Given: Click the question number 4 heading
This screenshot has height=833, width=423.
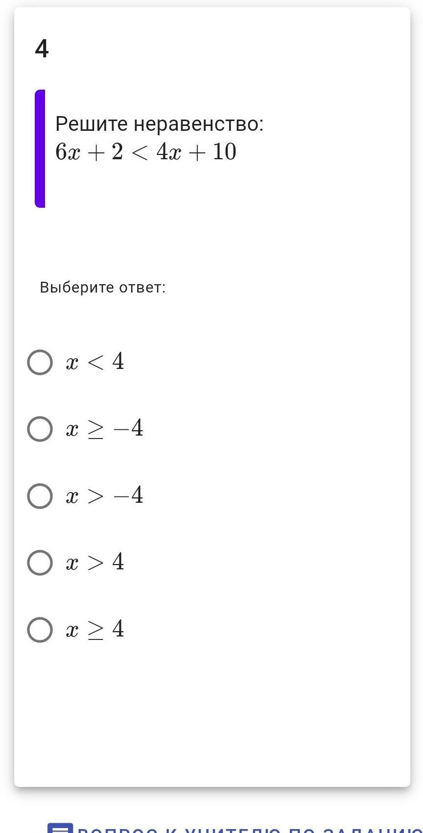Looking at the screenshot, I should pos(42,49).
